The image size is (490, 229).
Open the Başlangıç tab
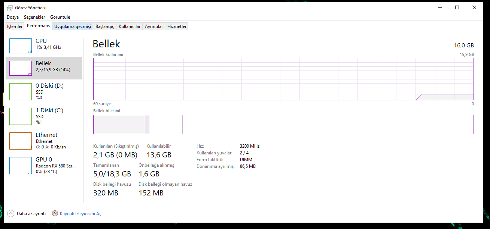pos(105,26)
